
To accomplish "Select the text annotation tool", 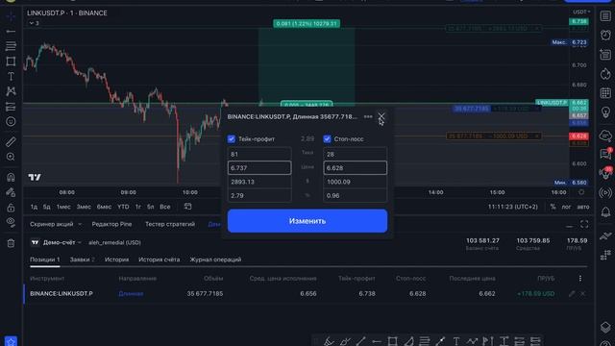I will pyautogui.click(x=11, y=77).
